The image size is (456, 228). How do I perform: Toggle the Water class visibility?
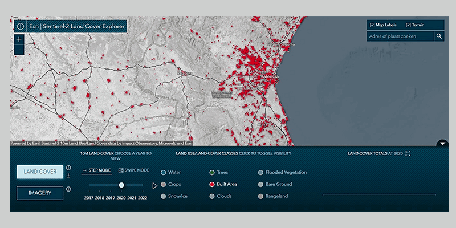click(x=170, y=173)
